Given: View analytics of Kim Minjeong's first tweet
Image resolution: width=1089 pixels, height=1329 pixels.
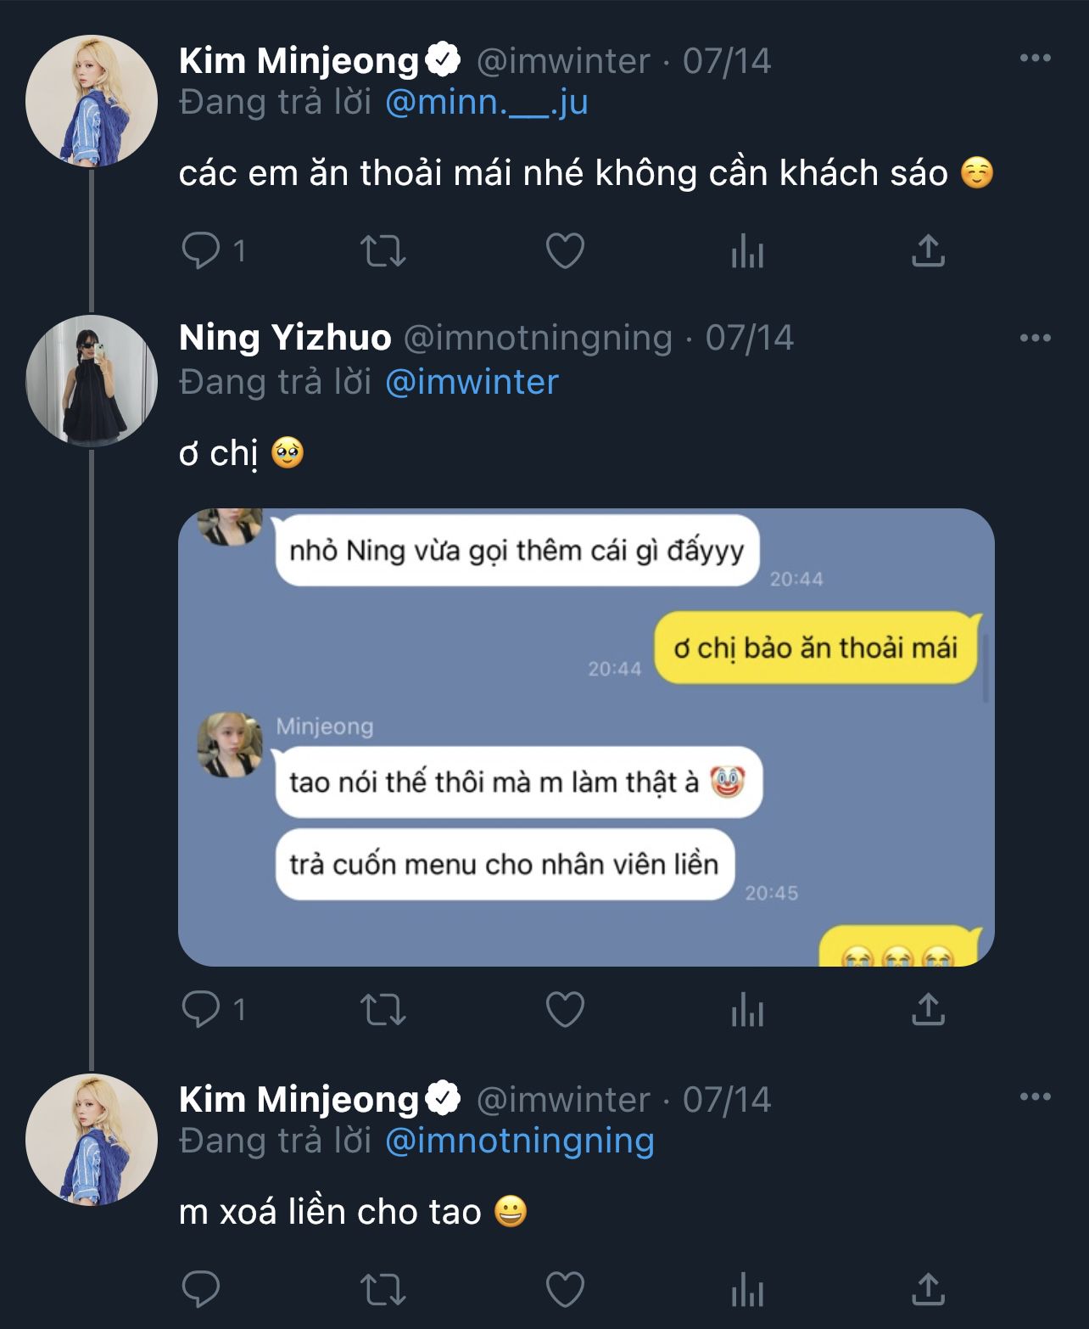Looking at the screenshot, I should click(747, 251).
